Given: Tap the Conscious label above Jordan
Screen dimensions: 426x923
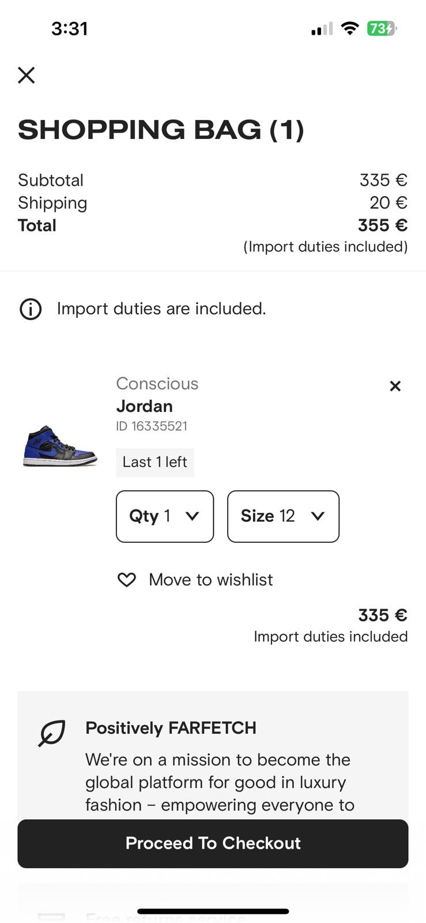Looking at the screenshot, I should point(157,384).
